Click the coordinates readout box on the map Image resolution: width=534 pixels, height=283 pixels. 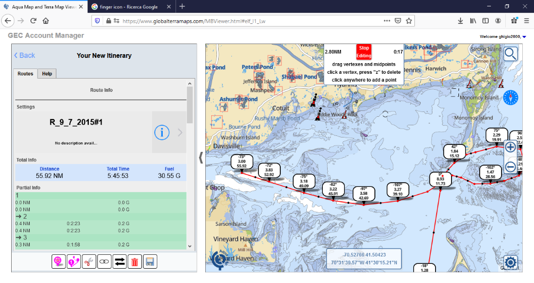(x=364, y=259)
